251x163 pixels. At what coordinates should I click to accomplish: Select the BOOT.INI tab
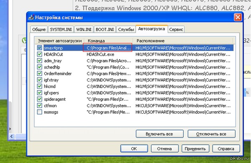coord(105,29)
